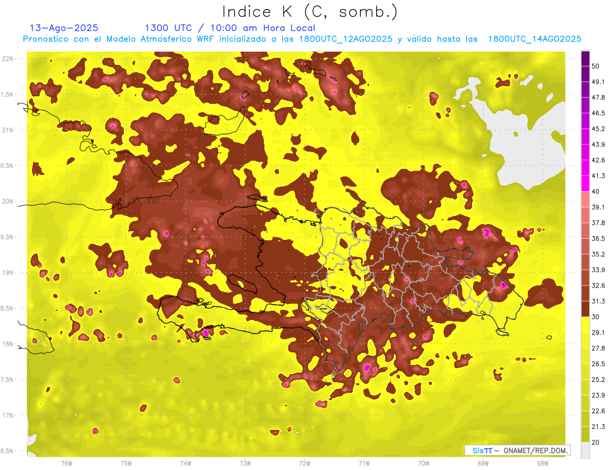The width and height of the screenshot is (609, 470).
Task: Click the color bar label '35.2'
Action: click(x=599, y=254)
